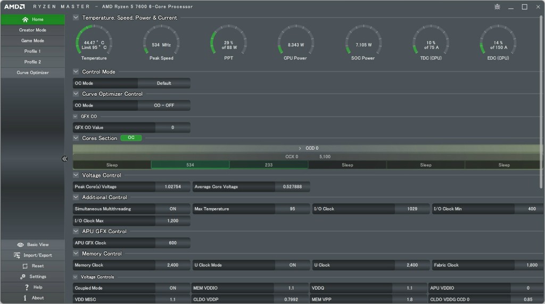Click the Basic View eye icon
Screen dimensions: 545x304
click(20, 245)
